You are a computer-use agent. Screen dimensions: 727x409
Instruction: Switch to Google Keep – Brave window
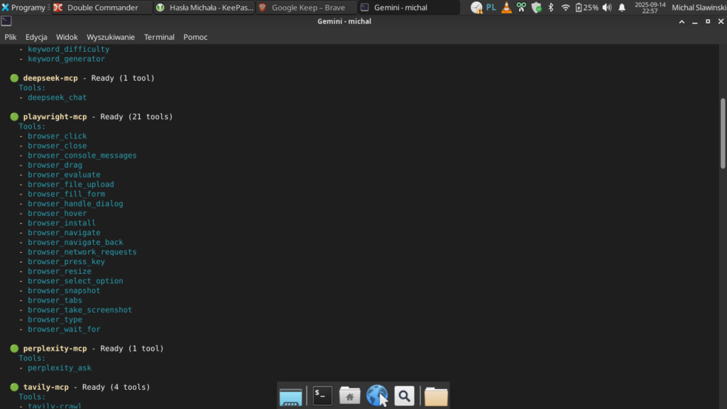[x=305, y=8]
